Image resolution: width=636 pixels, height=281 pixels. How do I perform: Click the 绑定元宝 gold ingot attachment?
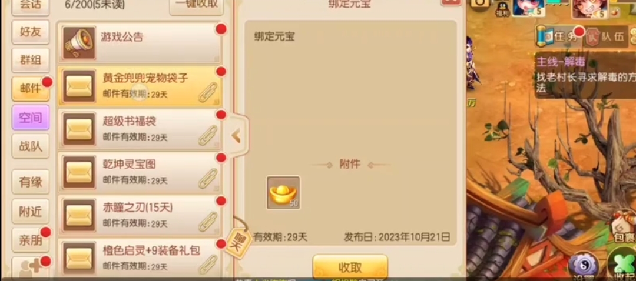coord(283,193)
